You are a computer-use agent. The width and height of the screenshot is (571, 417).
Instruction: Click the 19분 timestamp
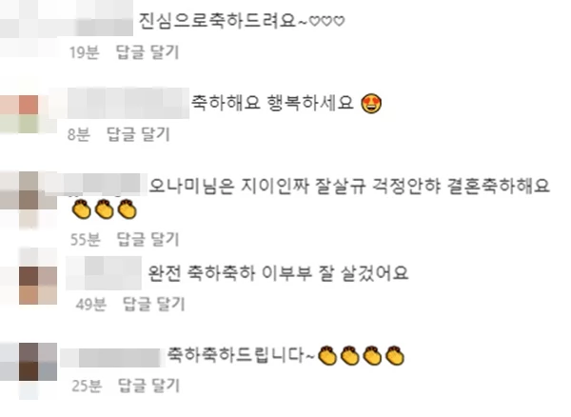click(85, 52)
